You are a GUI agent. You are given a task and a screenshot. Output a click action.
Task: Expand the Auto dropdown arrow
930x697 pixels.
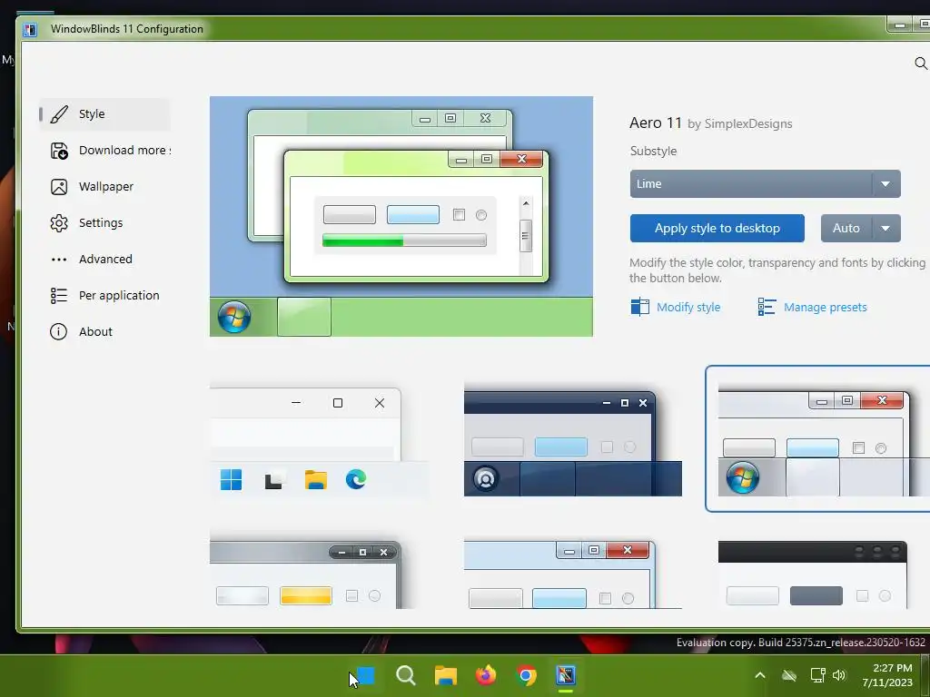point(885,228)
